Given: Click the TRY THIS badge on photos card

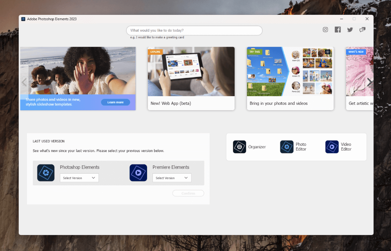Looking at the screenshot, I should coord(255,52).
